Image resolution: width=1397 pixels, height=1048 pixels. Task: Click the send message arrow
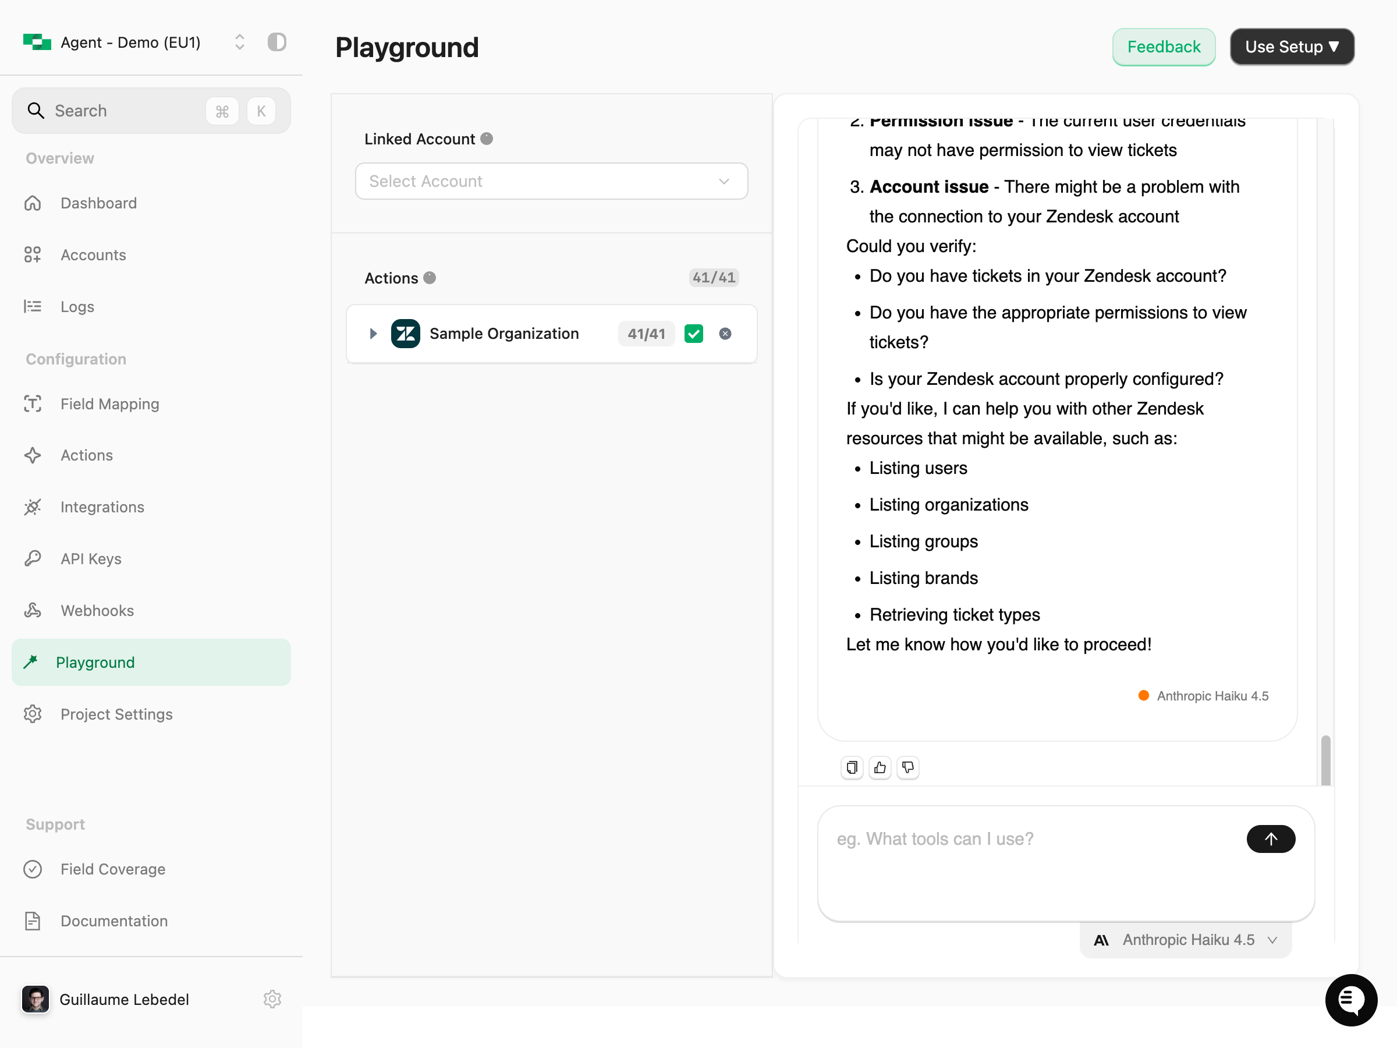coord(1271,839)
